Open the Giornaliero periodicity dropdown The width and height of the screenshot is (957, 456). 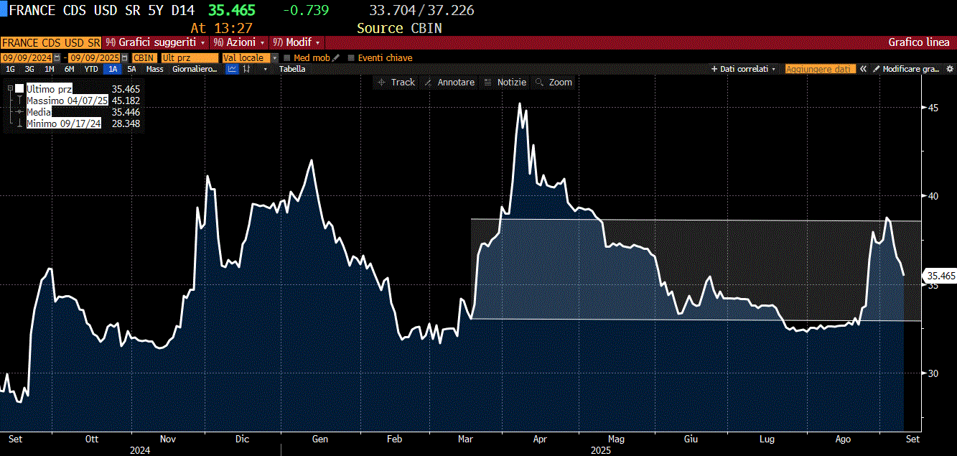196,69
